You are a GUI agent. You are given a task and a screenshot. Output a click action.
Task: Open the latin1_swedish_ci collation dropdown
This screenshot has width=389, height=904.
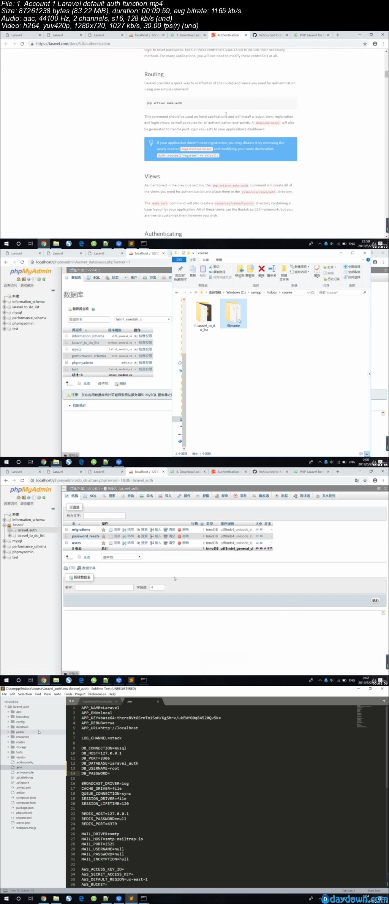[x=142, y=319]
